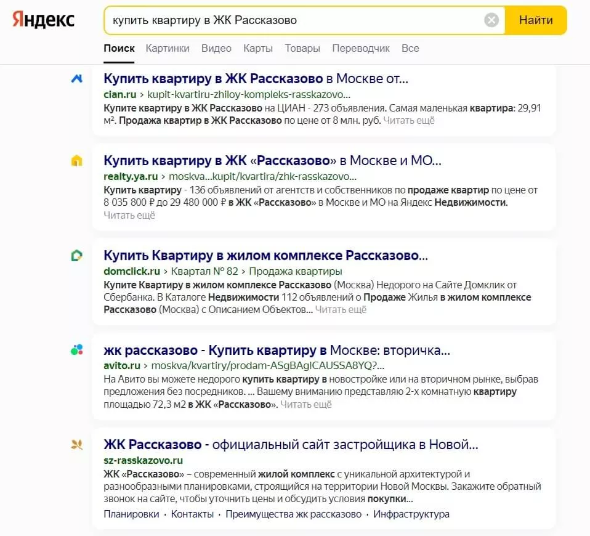
Task: Click the Яндекс logo
Action: tap(44, 20)
